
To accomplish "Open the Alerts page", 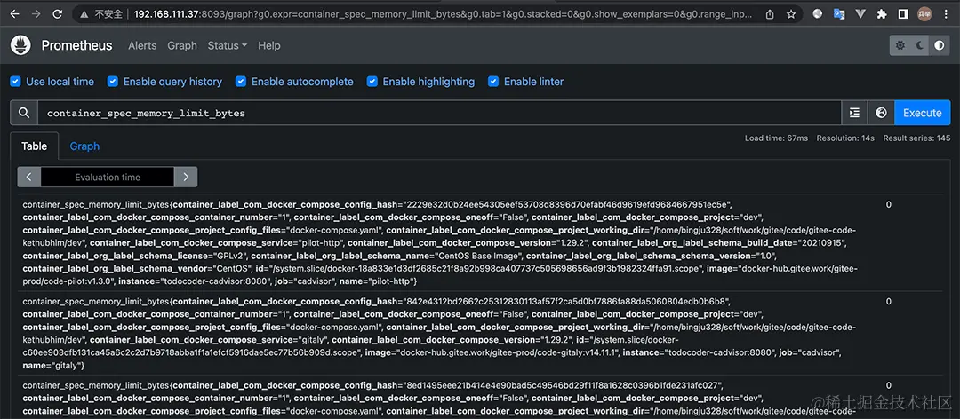I will tap(142, 45).
